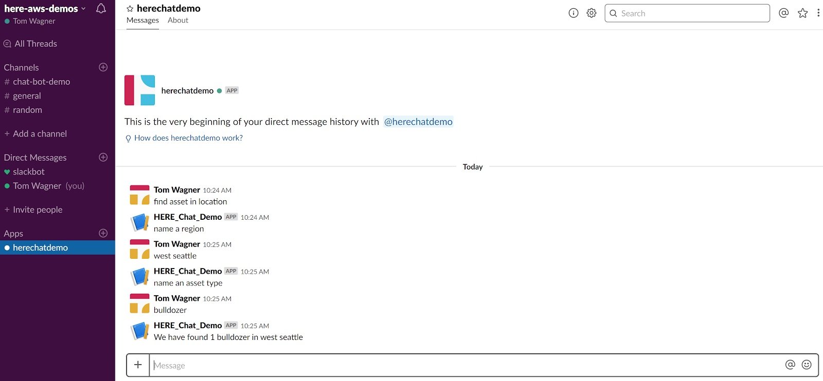Click the @herechatdemo mention link
The width and height of the screenshot is (823, 381).
418,122
